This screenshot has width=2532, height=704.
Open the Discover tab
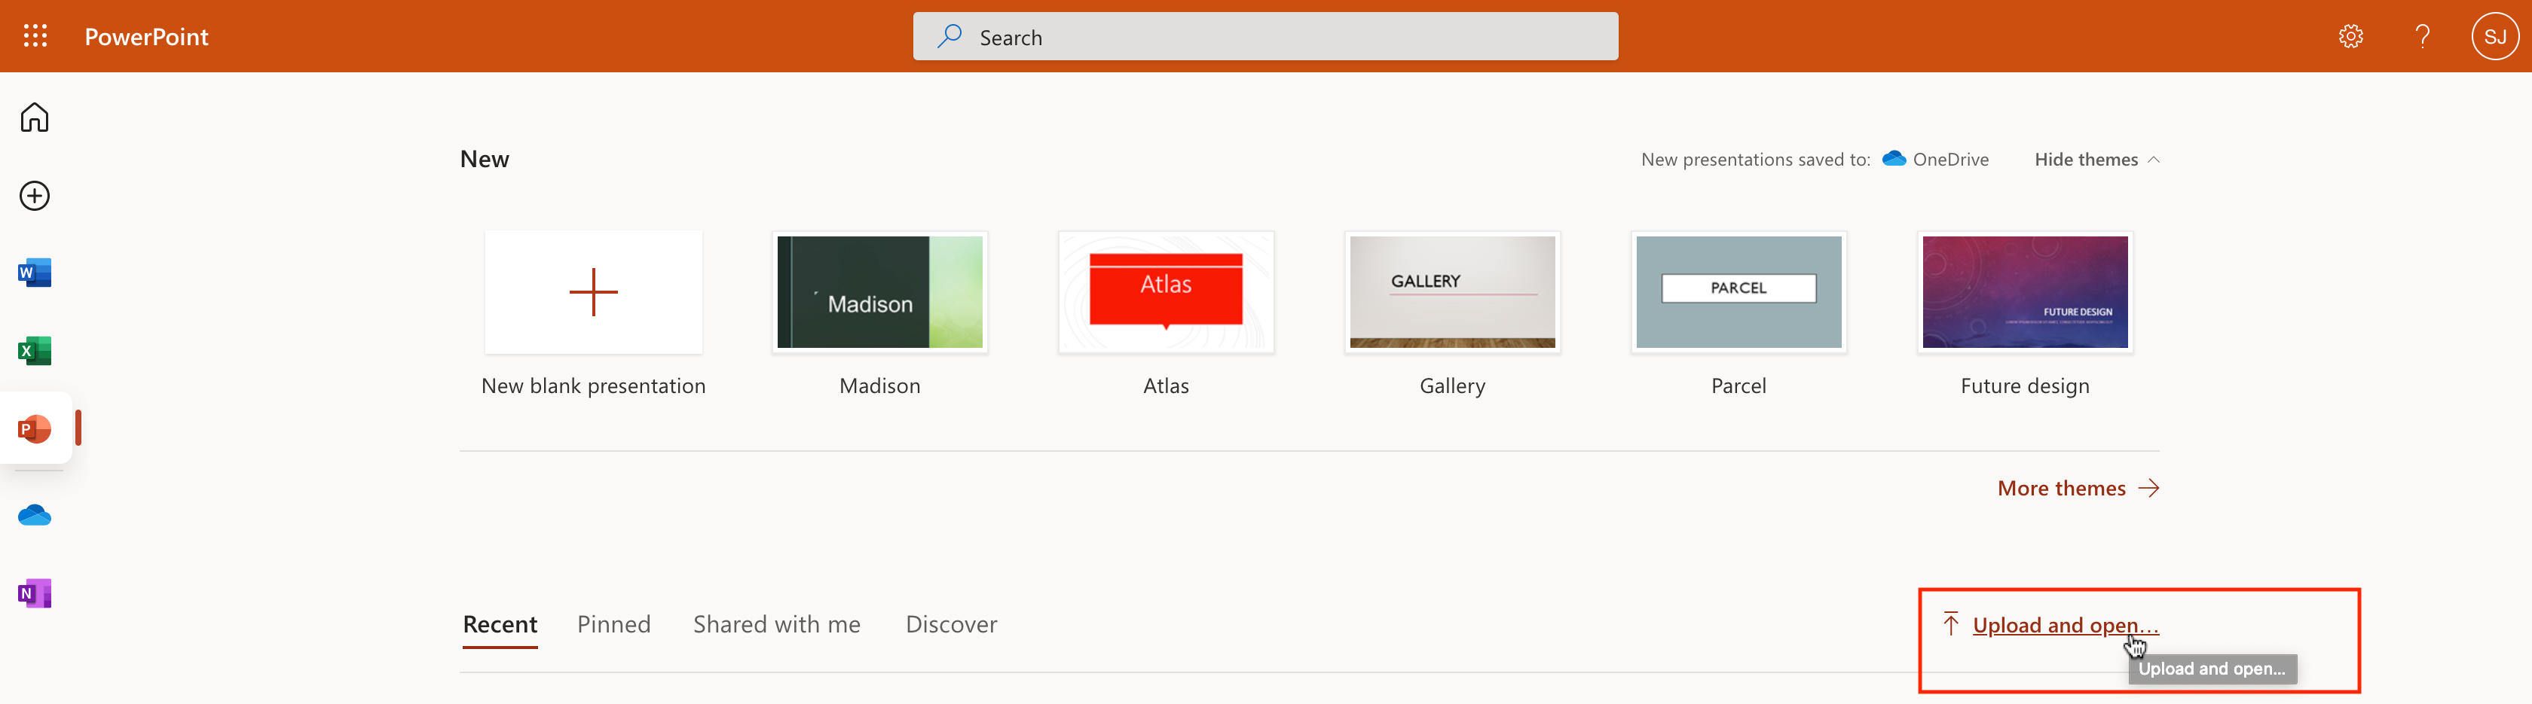[x=950, y=624]
